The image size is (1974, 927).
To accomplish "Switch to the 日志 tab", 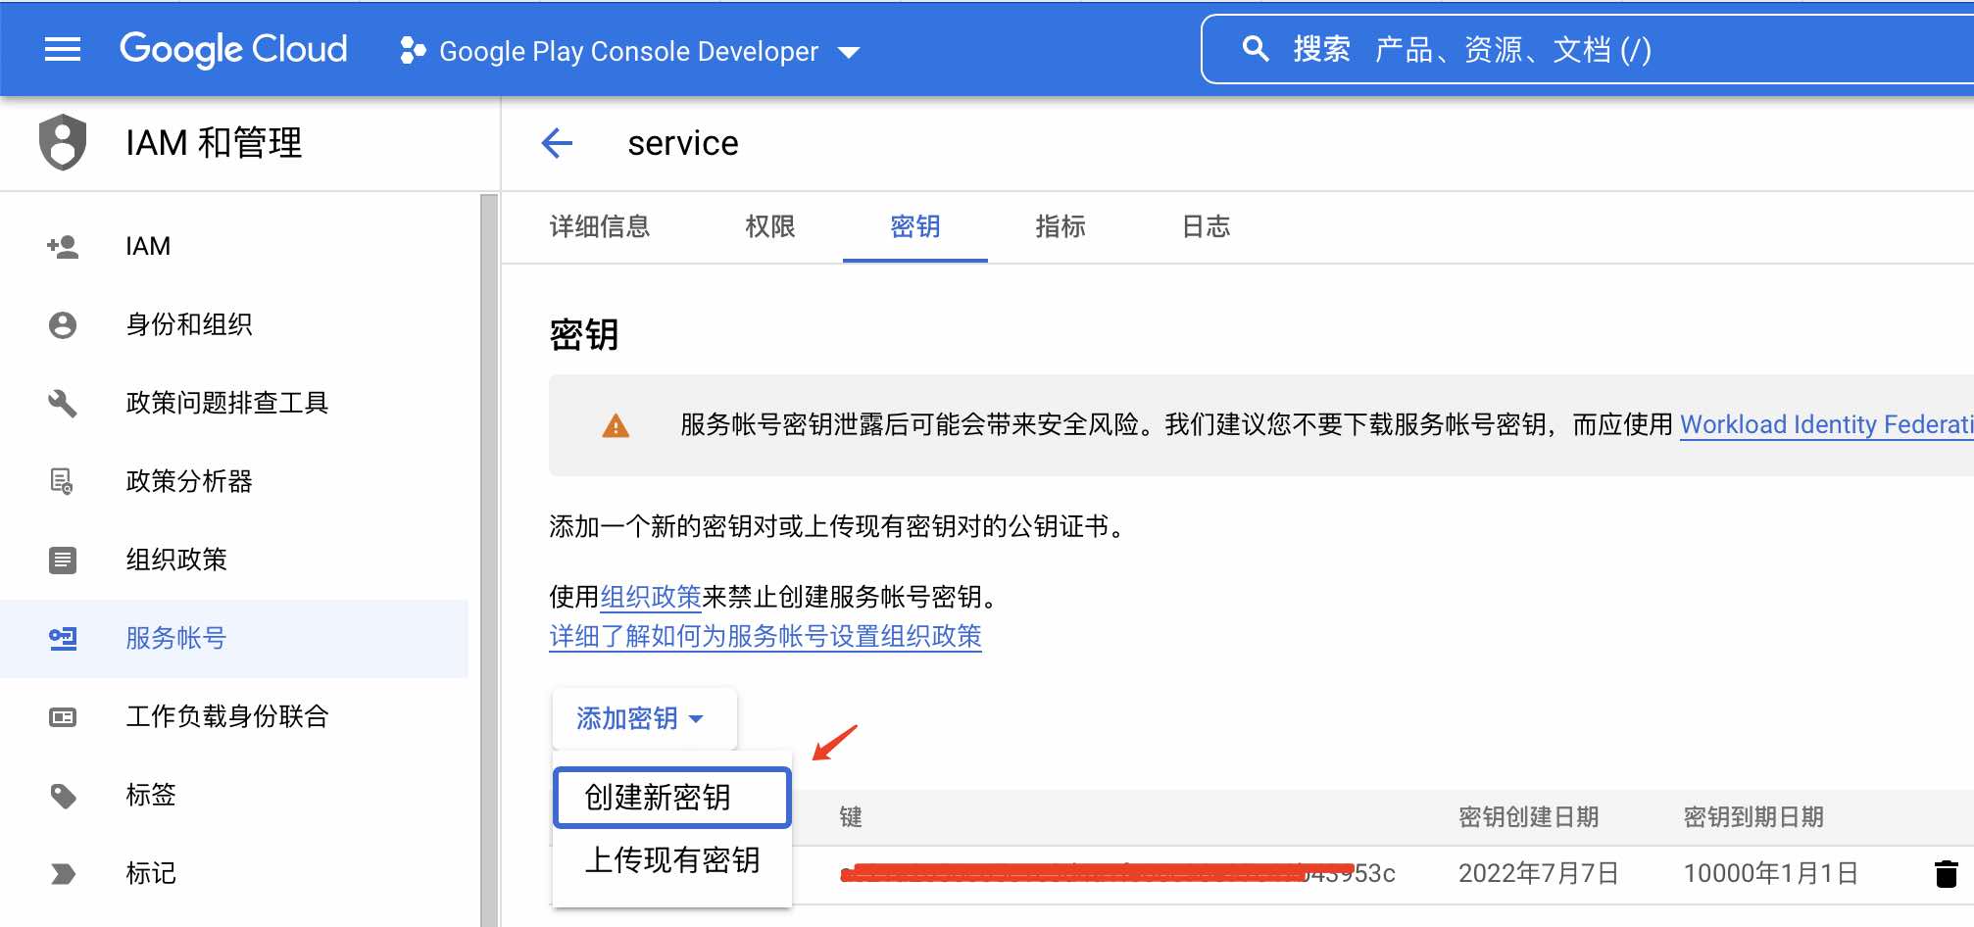I will point(1207,227).
